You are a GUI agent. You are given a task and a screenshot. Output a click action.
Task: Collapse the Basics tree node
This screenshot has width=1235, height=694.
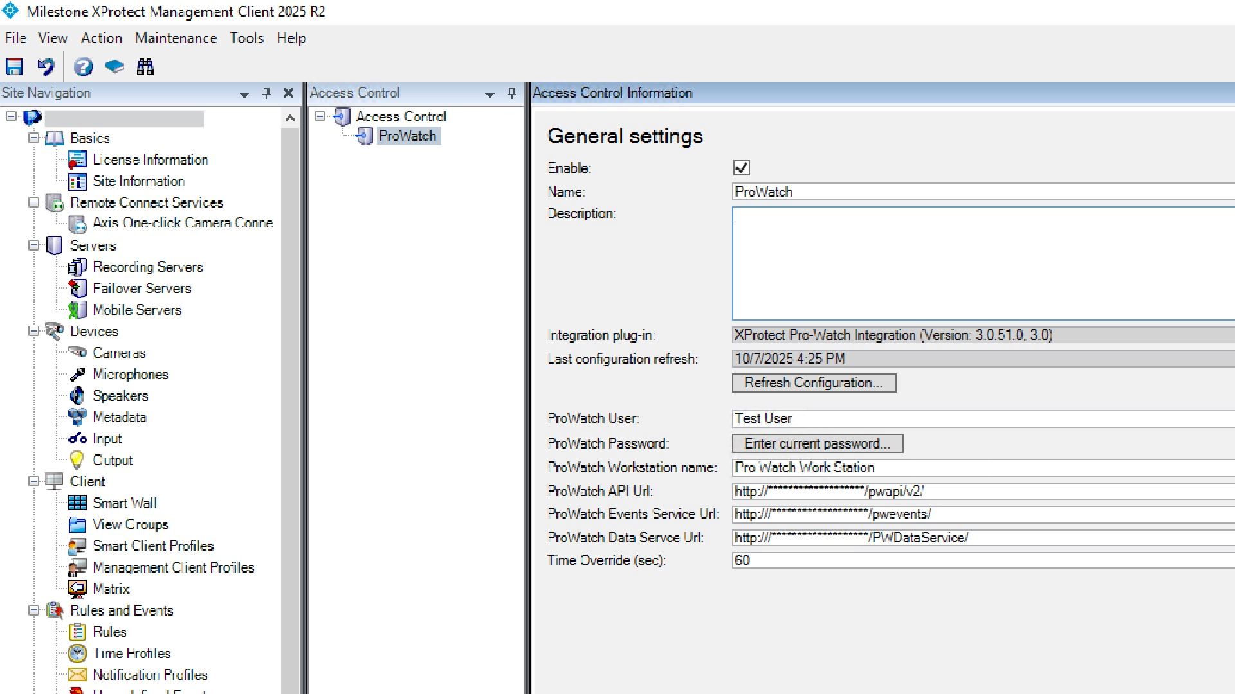point(33,138)
